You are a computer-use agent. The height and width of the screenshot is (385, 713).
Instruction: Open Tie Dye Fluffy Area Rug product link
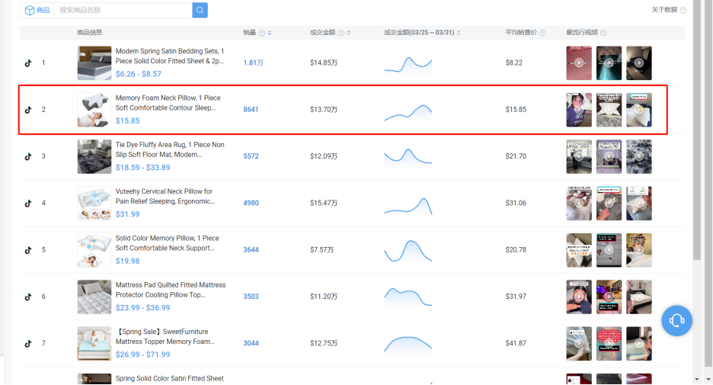170,149
